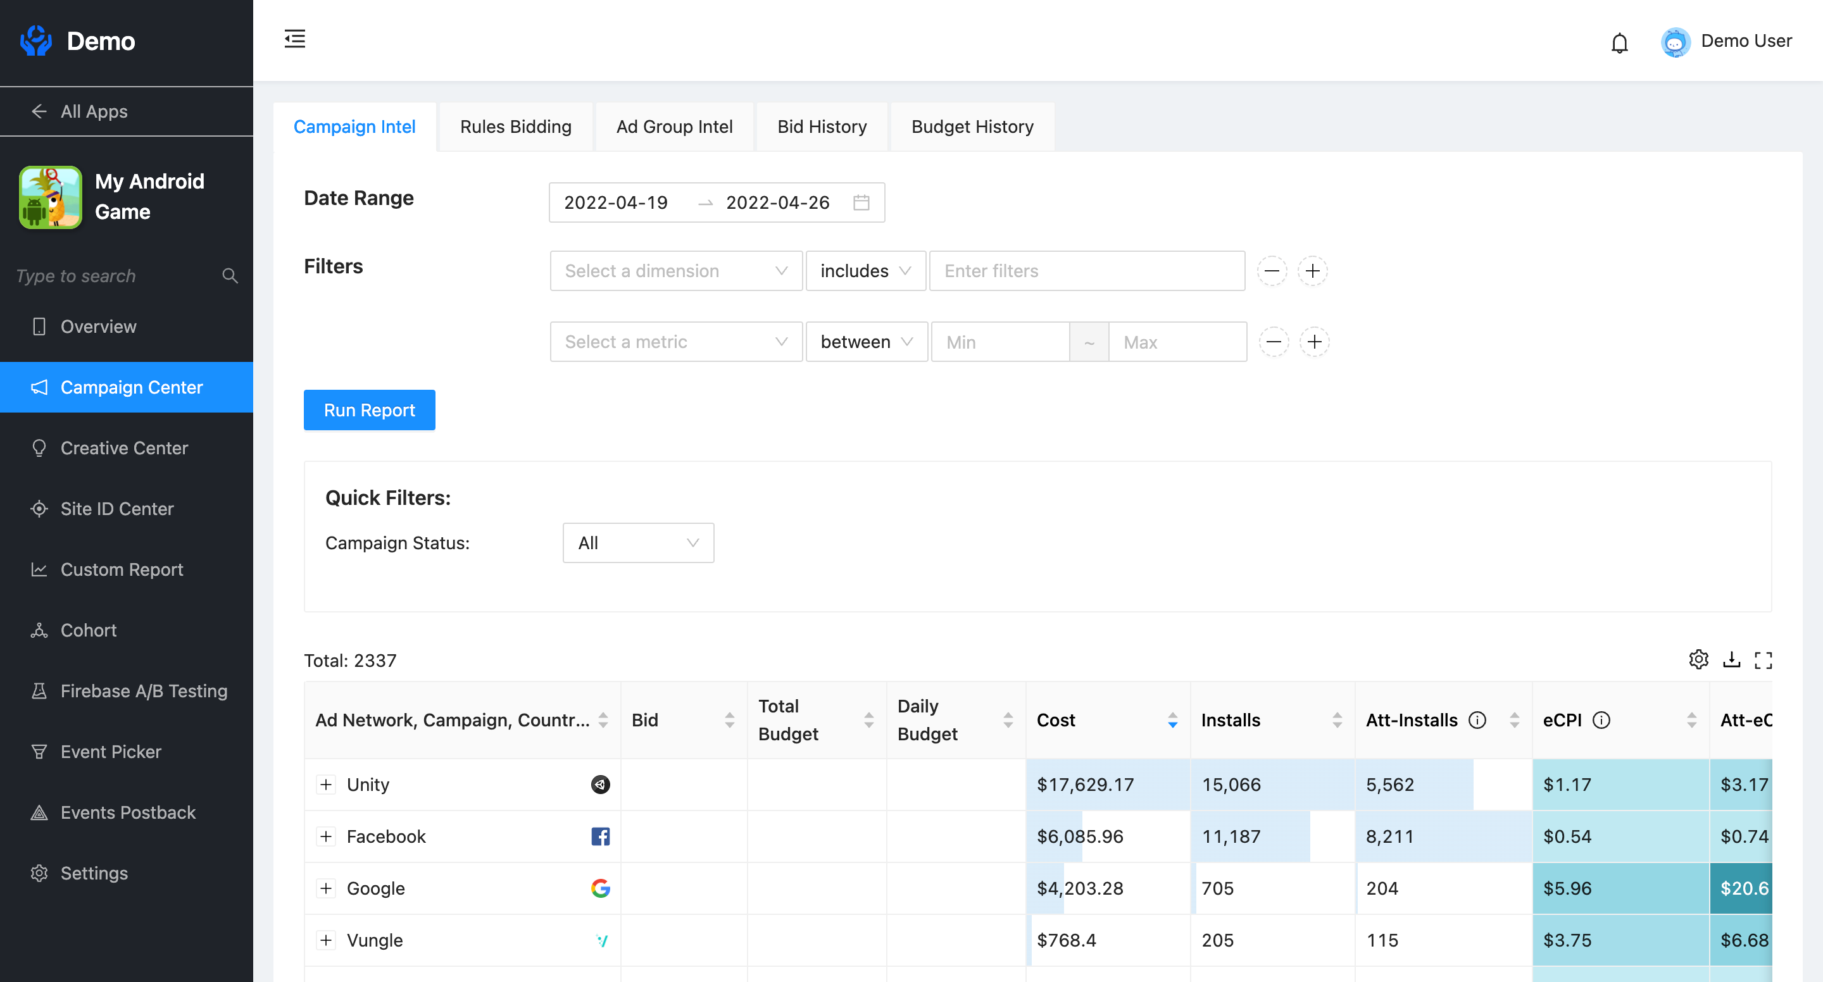Open Creative Center from the sidebar
Viewport: 1823px width, 982px height.
[123, 448]
